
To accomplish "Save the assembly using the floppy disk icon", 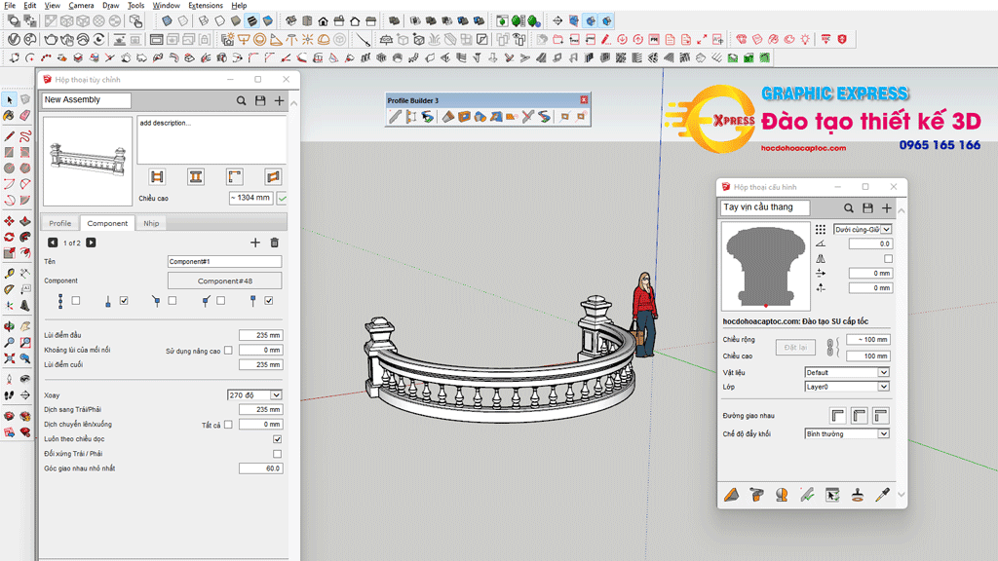I will (x=260, y=100).
